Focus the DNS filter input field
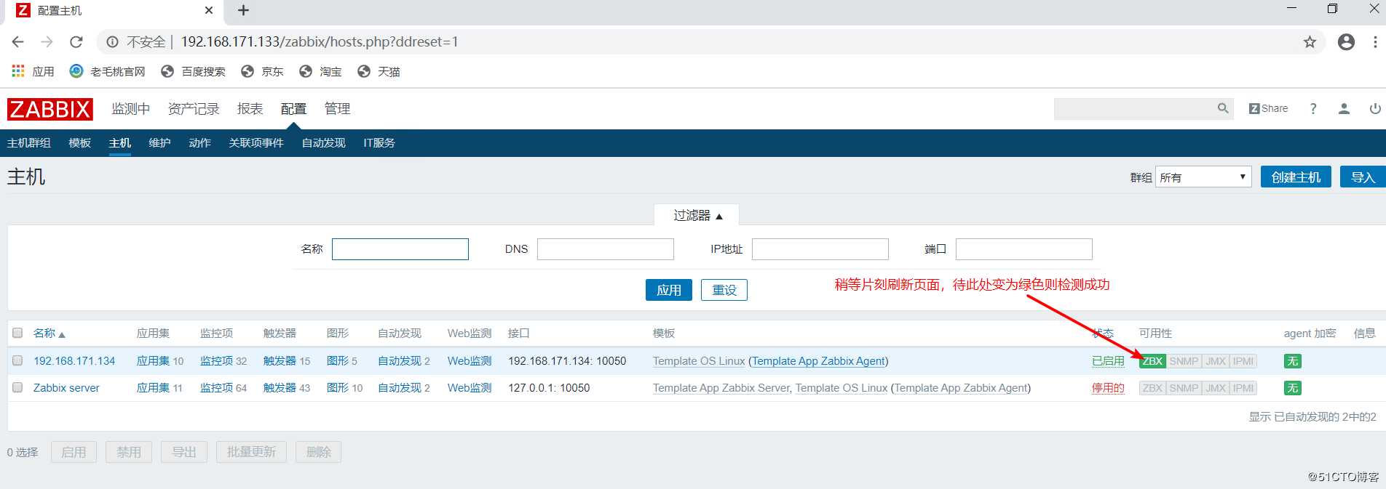 (x=606, y=249)
